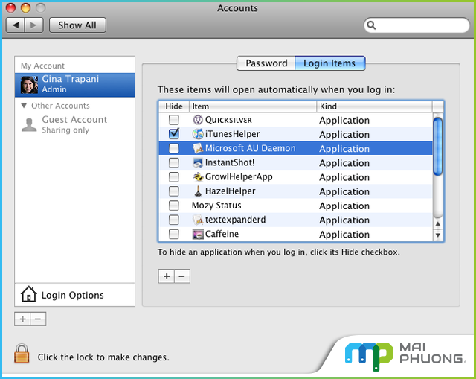
Task: Select the Guest Account entry
Action: (x=74, y=124)
